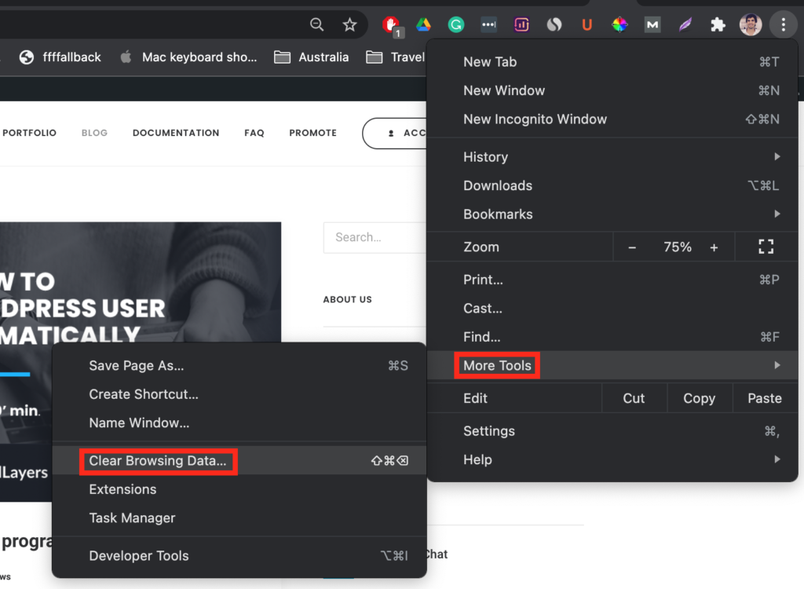Select Name Window in submenu
The width and height of the screenshot is (804, 589).
coord(239,423)
